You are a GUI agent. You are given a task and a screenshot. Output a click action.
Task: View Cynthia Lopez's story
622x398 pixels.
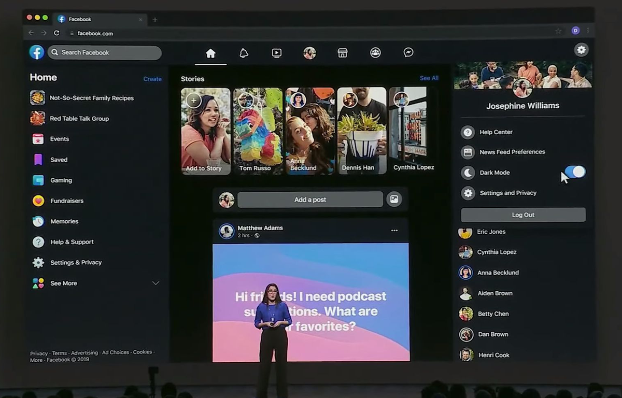[413, 131]
